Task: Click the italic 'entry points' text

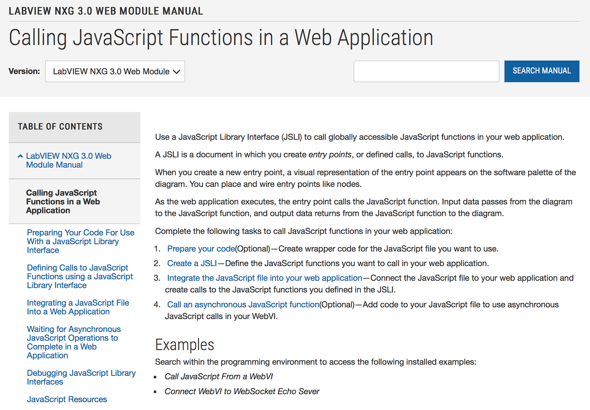Action: pos(330,155)
